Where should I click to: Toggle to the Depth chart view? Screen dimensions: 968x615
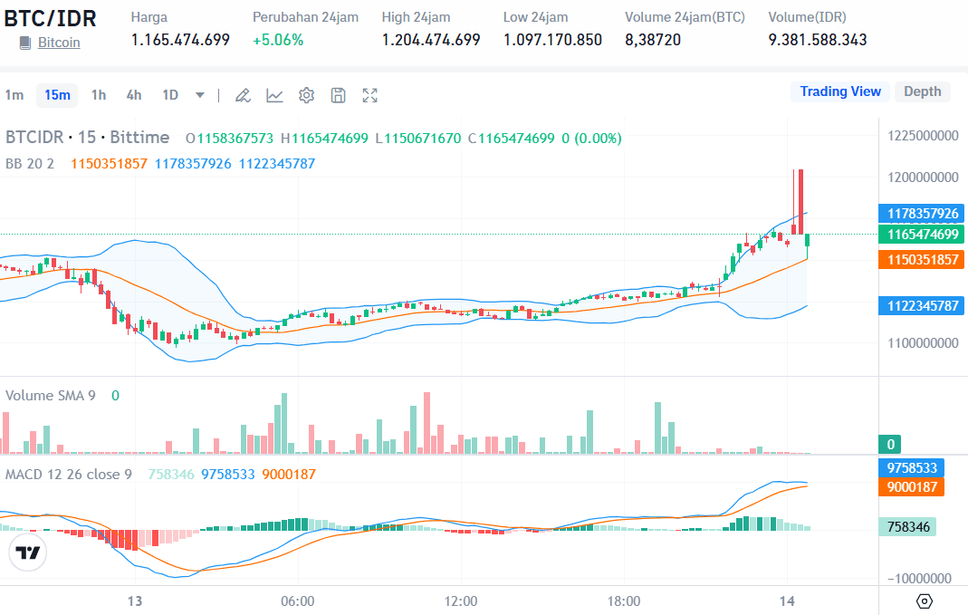922,91
